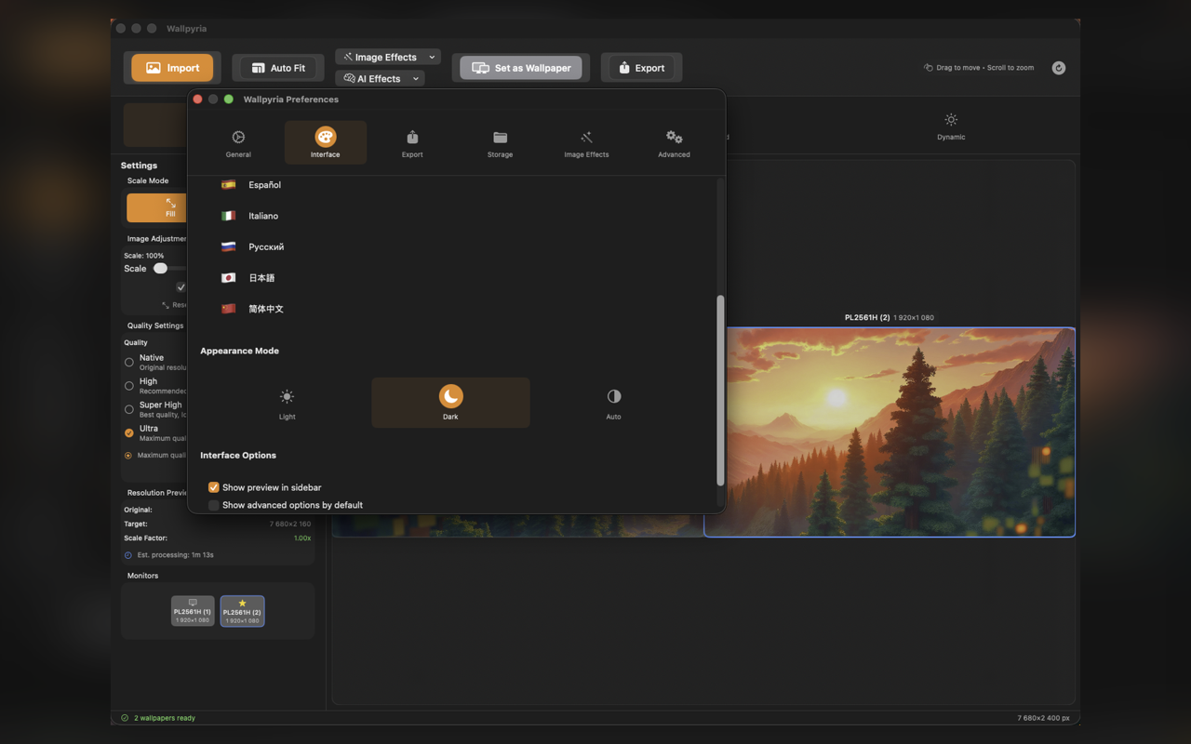Choose Dark appearance mode
This screenshot has height=744, width=1191.
(x=450, y=403)
